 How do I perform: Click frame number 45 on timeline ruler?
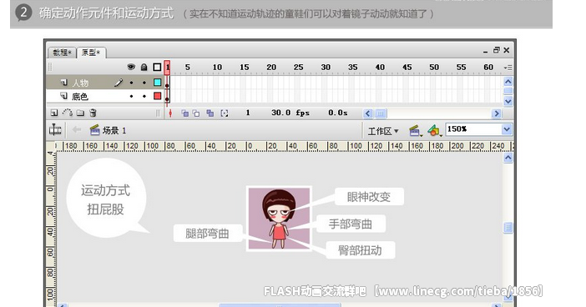(407, 68)
